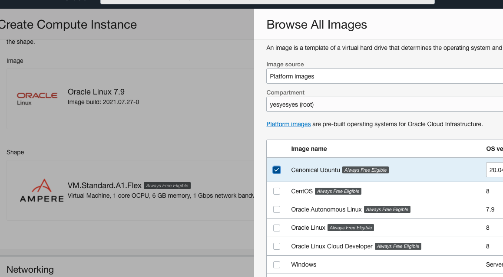Click the Ampere logo in shape card
Screen dimensions: 503x277
pyautogui.click(x=42, y=191)
